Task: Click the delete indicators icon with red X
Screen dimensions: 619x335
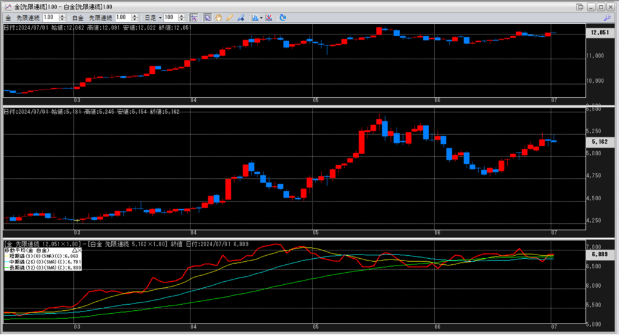Action: (x=268, y=18)
